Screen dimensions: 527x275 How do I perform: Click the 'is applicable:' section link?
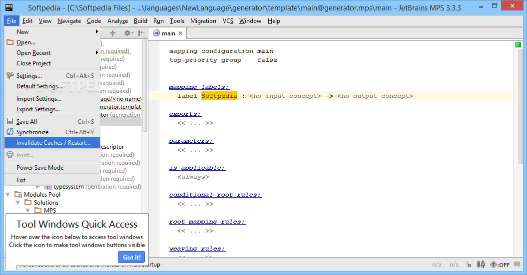[x=197, y=168]
